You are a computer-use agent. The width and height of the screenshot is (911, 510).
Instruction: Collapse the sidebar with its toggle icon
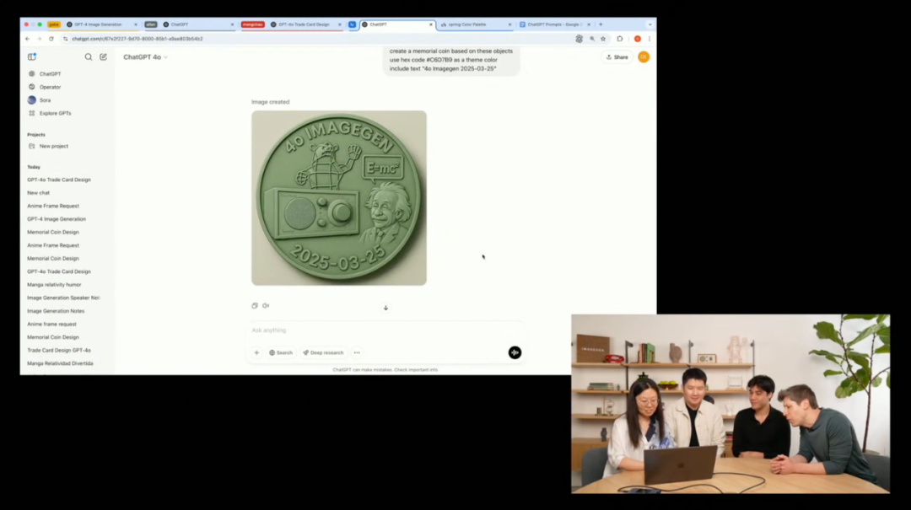32,55
